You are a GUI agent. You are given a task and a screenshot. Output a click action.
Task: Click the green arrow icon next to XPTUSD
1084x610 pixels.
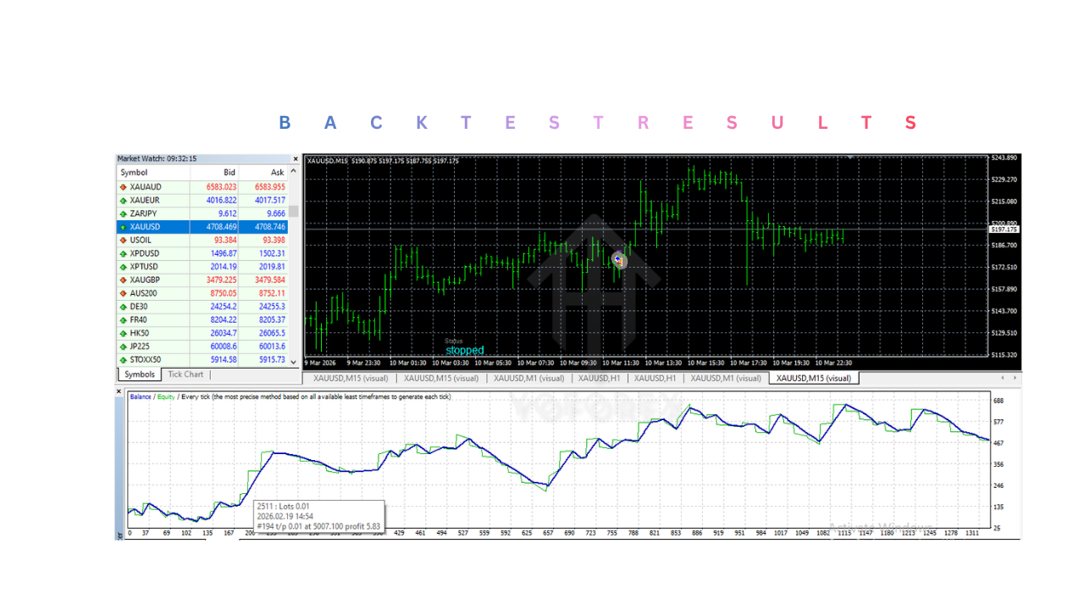(x=123, y=266)
